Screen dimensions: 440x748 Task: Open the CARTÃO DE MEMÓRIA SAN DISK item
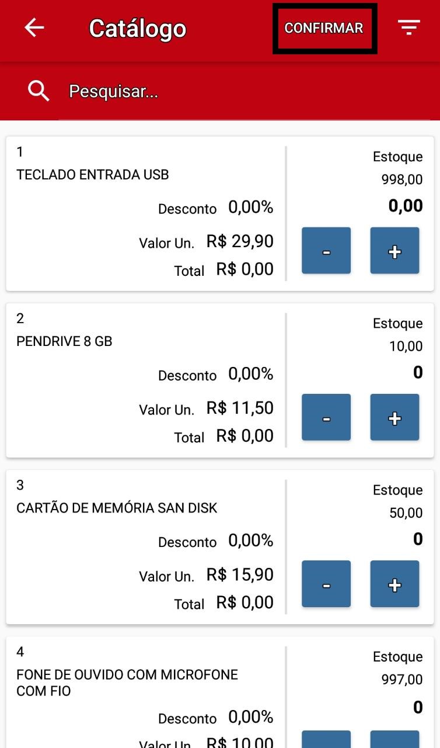(117, 508)
